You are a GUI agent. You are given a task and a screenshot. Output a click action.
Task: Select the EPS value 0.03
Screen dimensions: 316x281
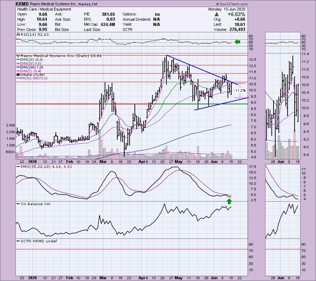pos(111,19)
